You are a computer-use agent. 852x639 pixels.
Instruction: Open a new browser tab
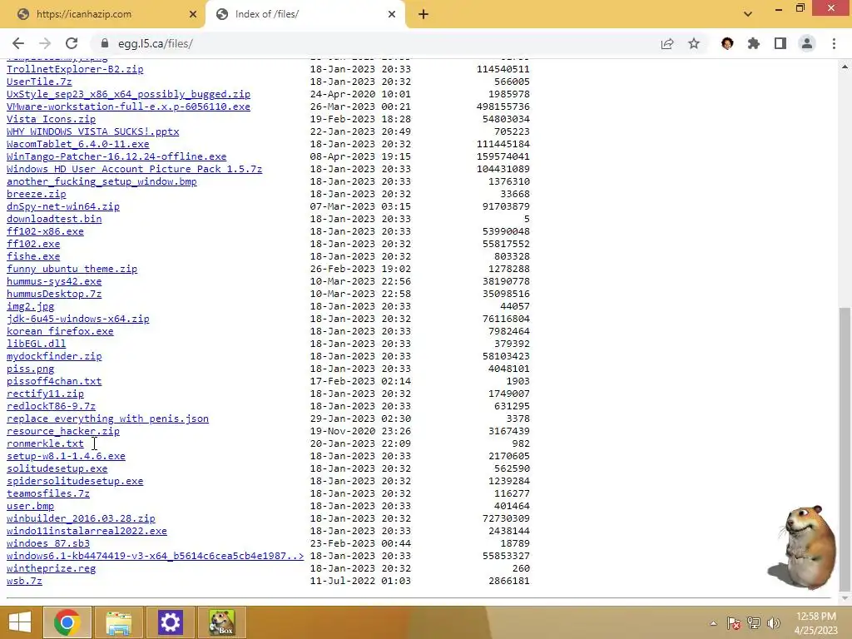point(424,14)
